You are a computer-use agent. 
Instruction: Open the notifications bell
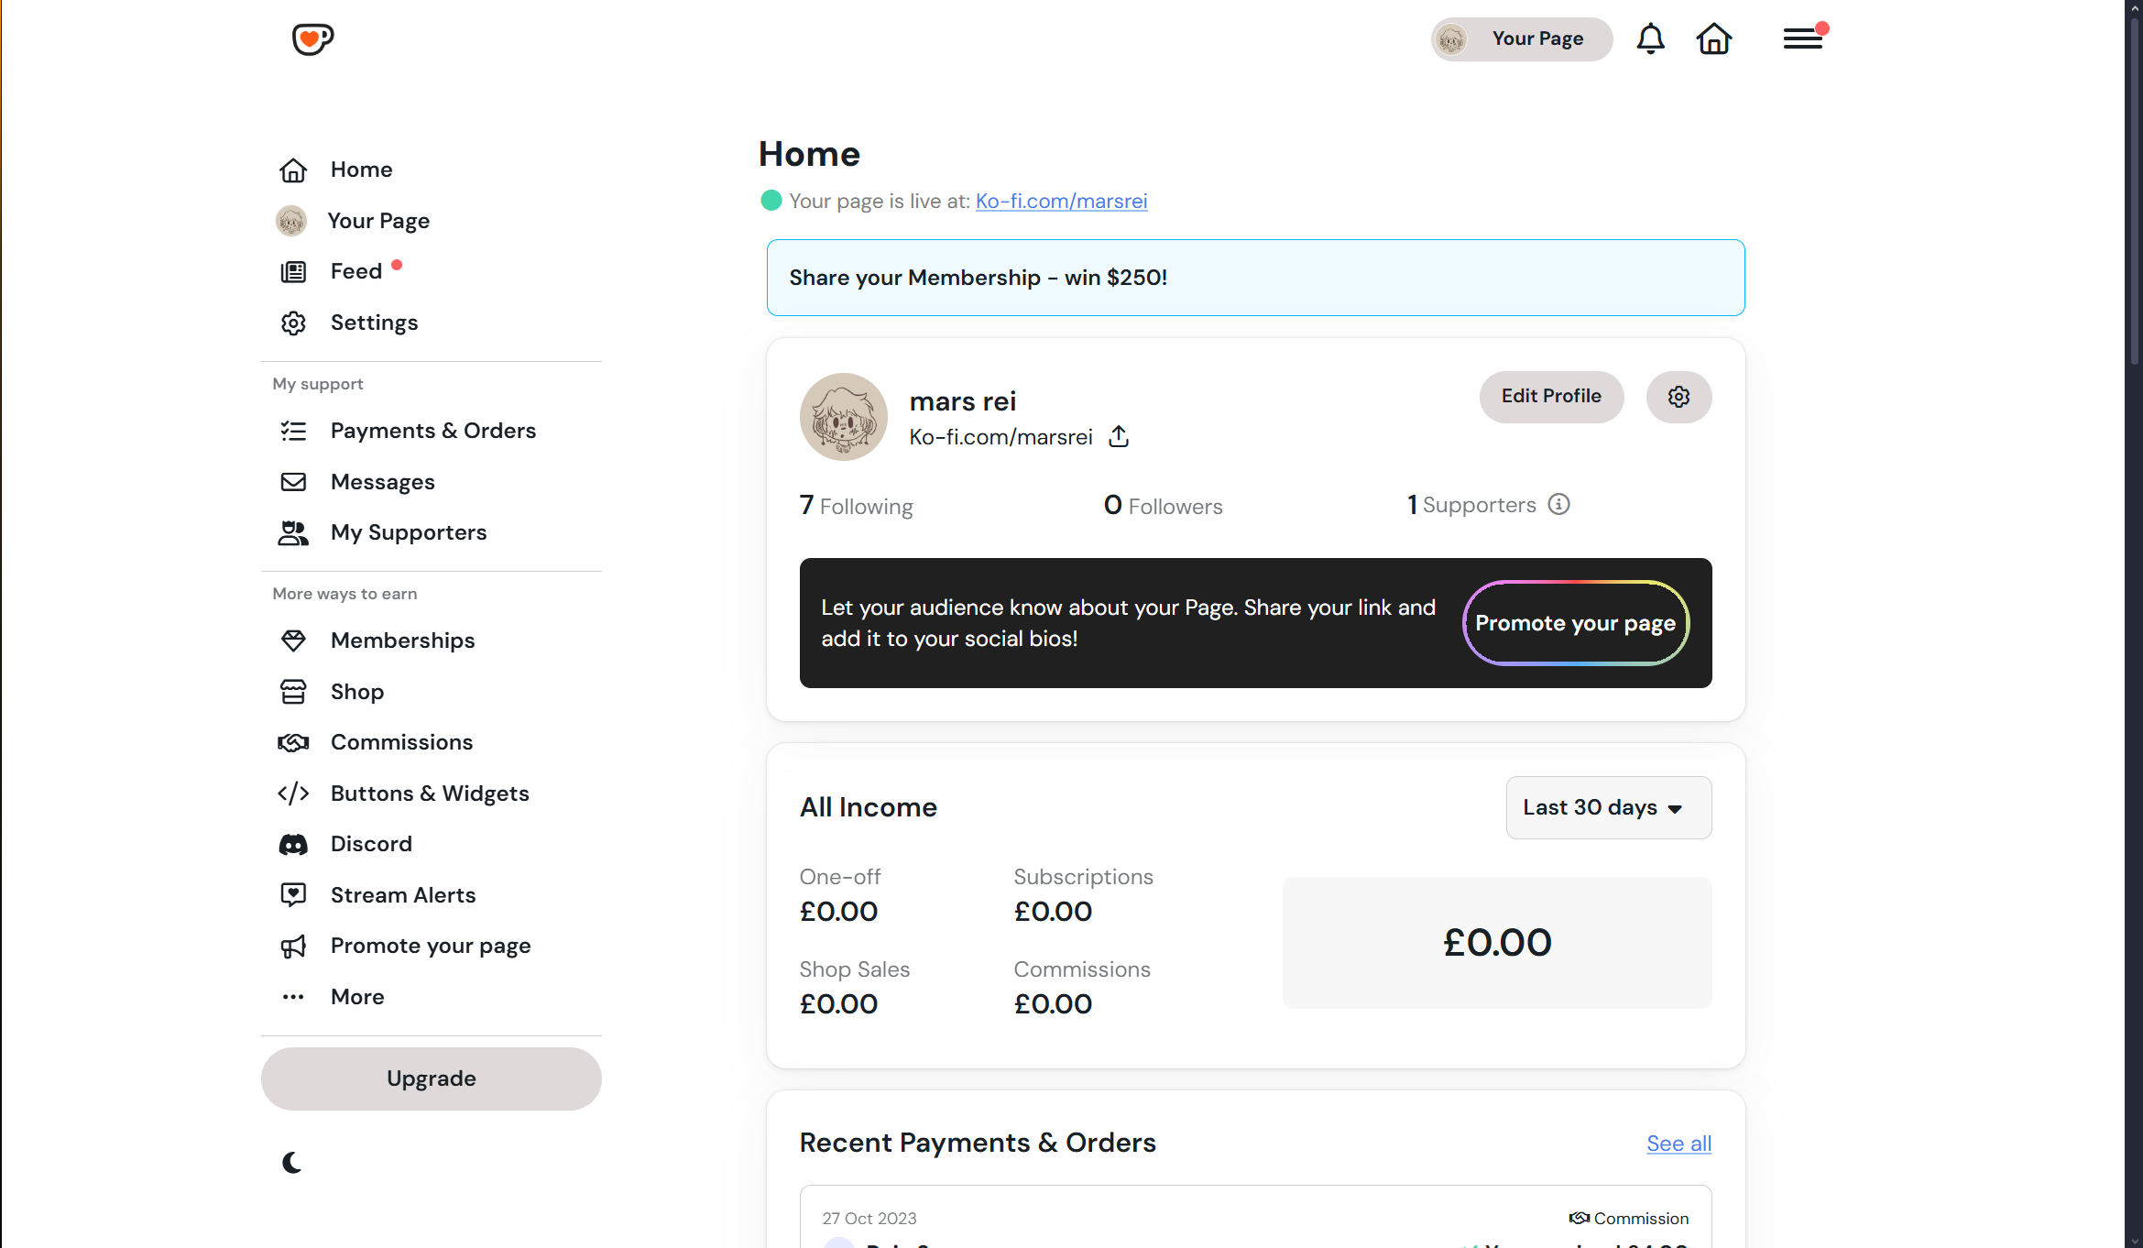(1650, 38)
